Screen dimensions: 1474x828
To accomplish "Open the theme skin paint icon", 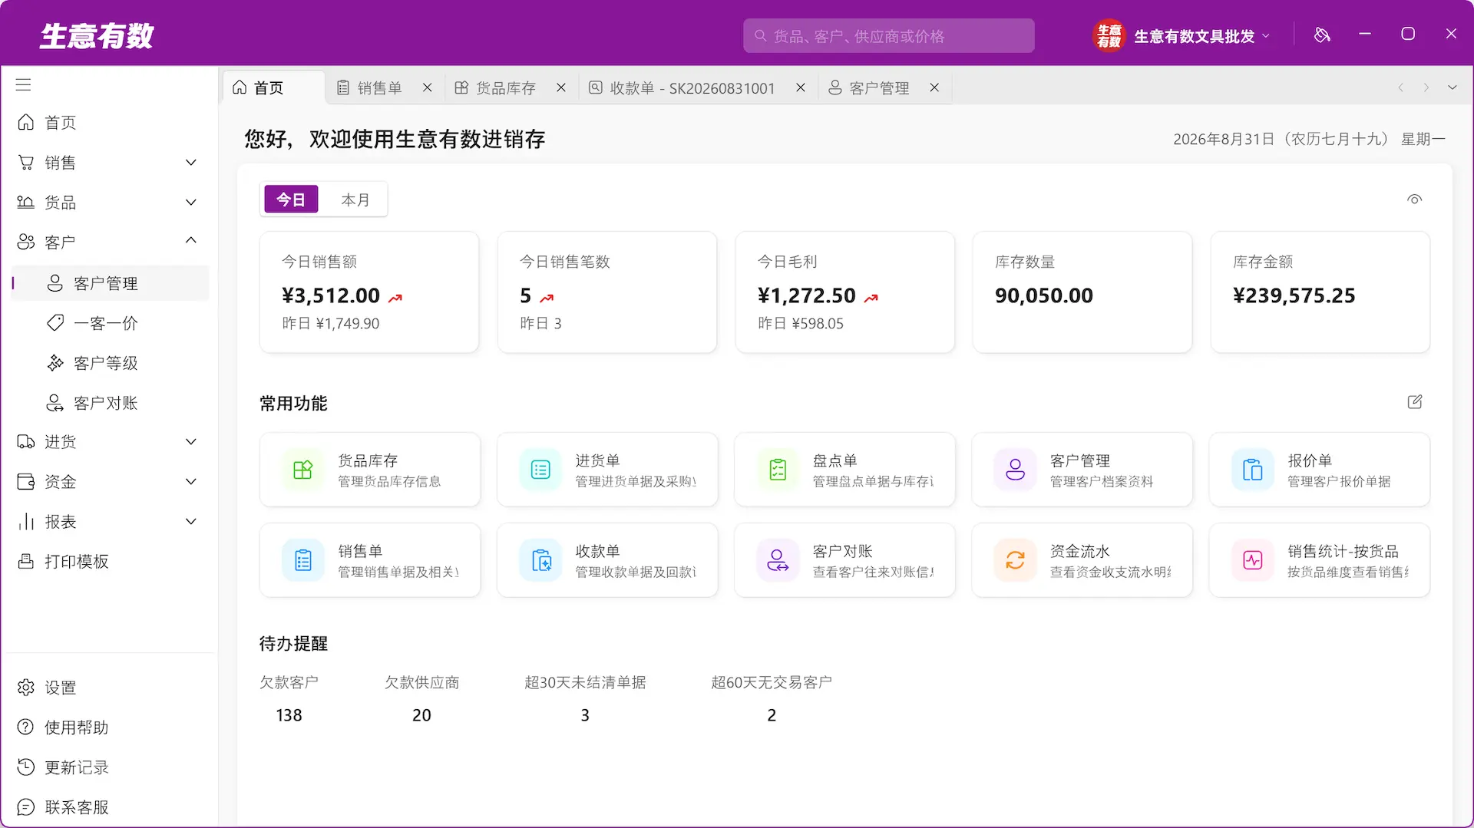I will [1322, 35].
